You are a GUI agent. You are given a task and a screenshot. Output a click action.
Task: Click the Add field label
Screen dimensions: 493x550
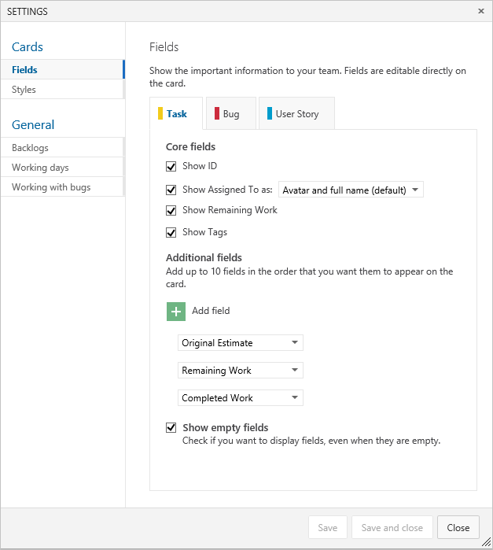click(x=211, y=311)
